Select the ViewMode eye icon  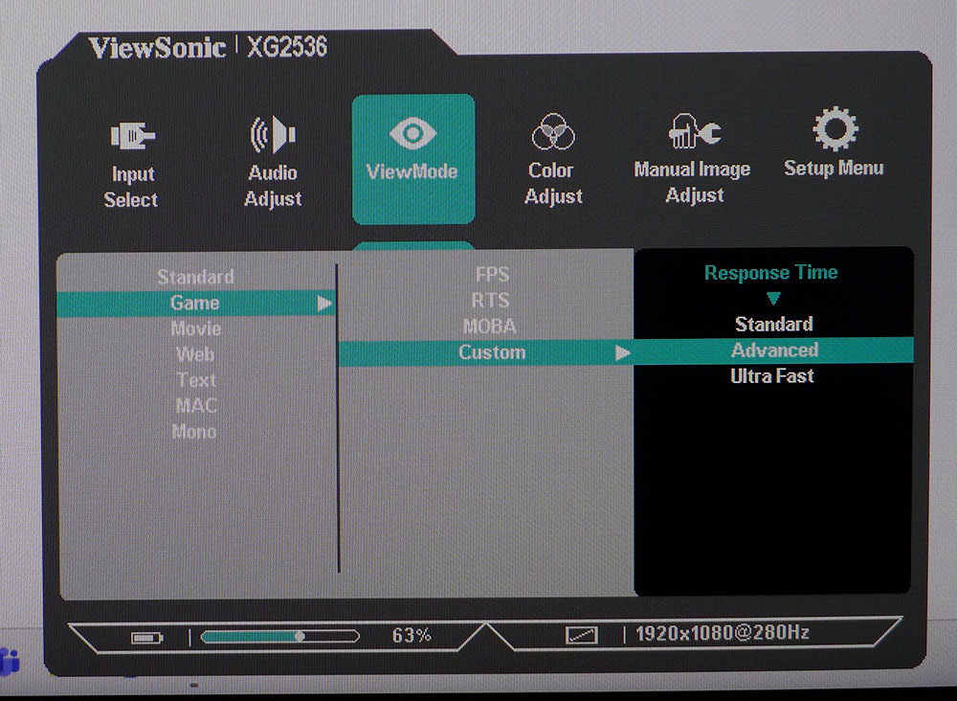[x=413, y=133]
